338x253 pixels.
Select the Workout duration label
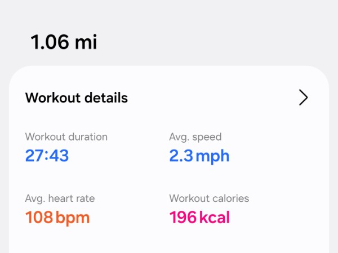(66, 137)
